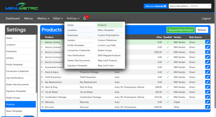Edit the Tire & Wheel product
Screen dimensions: 216x117
point(208,92)
